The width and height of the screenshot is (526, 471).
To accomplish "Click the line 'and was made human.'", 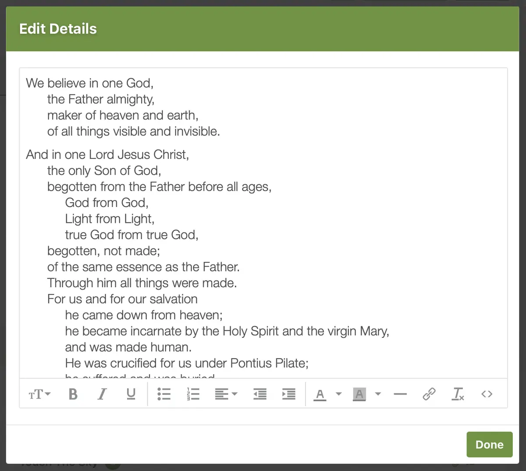I will click(128, 347).
